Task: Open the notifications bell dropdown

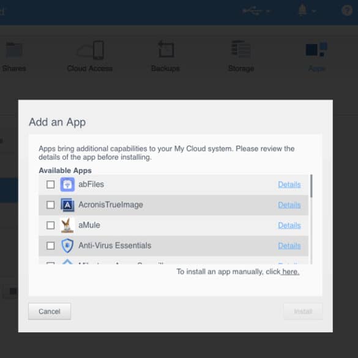Action: pos(307,10)
